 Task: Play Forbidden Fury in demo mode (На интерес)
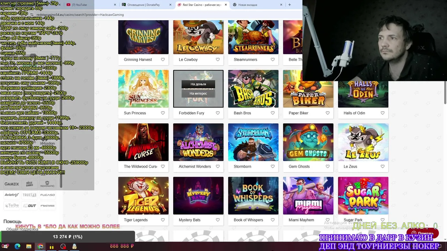198,93
